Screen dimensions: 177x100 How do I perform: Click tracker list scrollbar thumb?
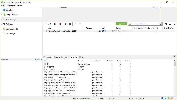[x=175, y=64]
